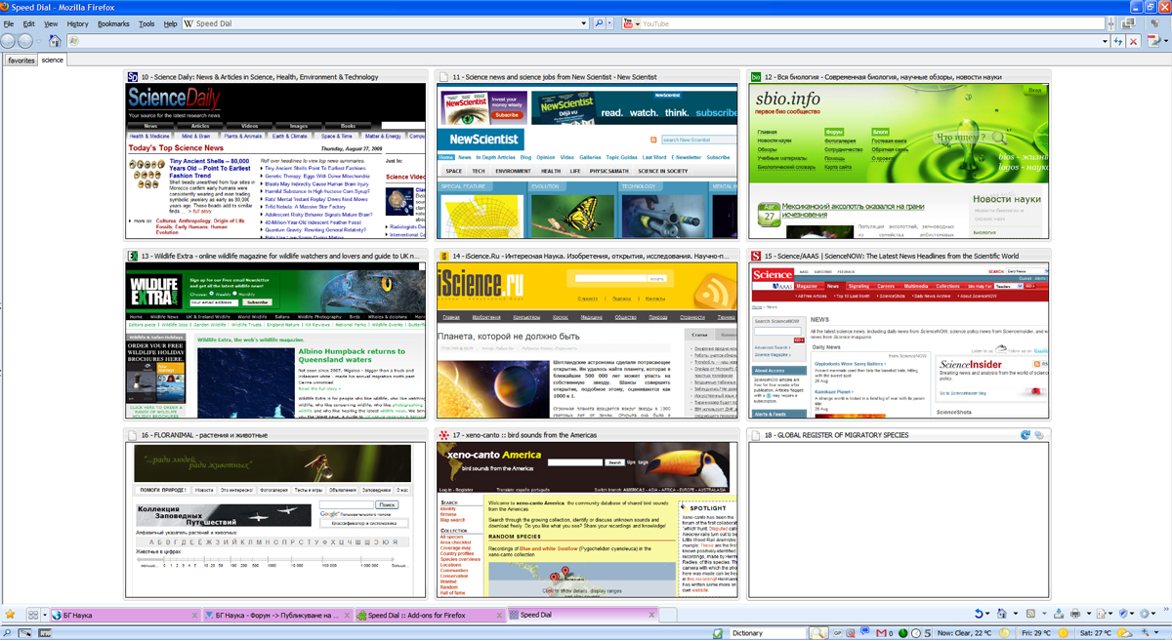Click the stop loading red X button

pyautogui.click(x=1133, y=41)
